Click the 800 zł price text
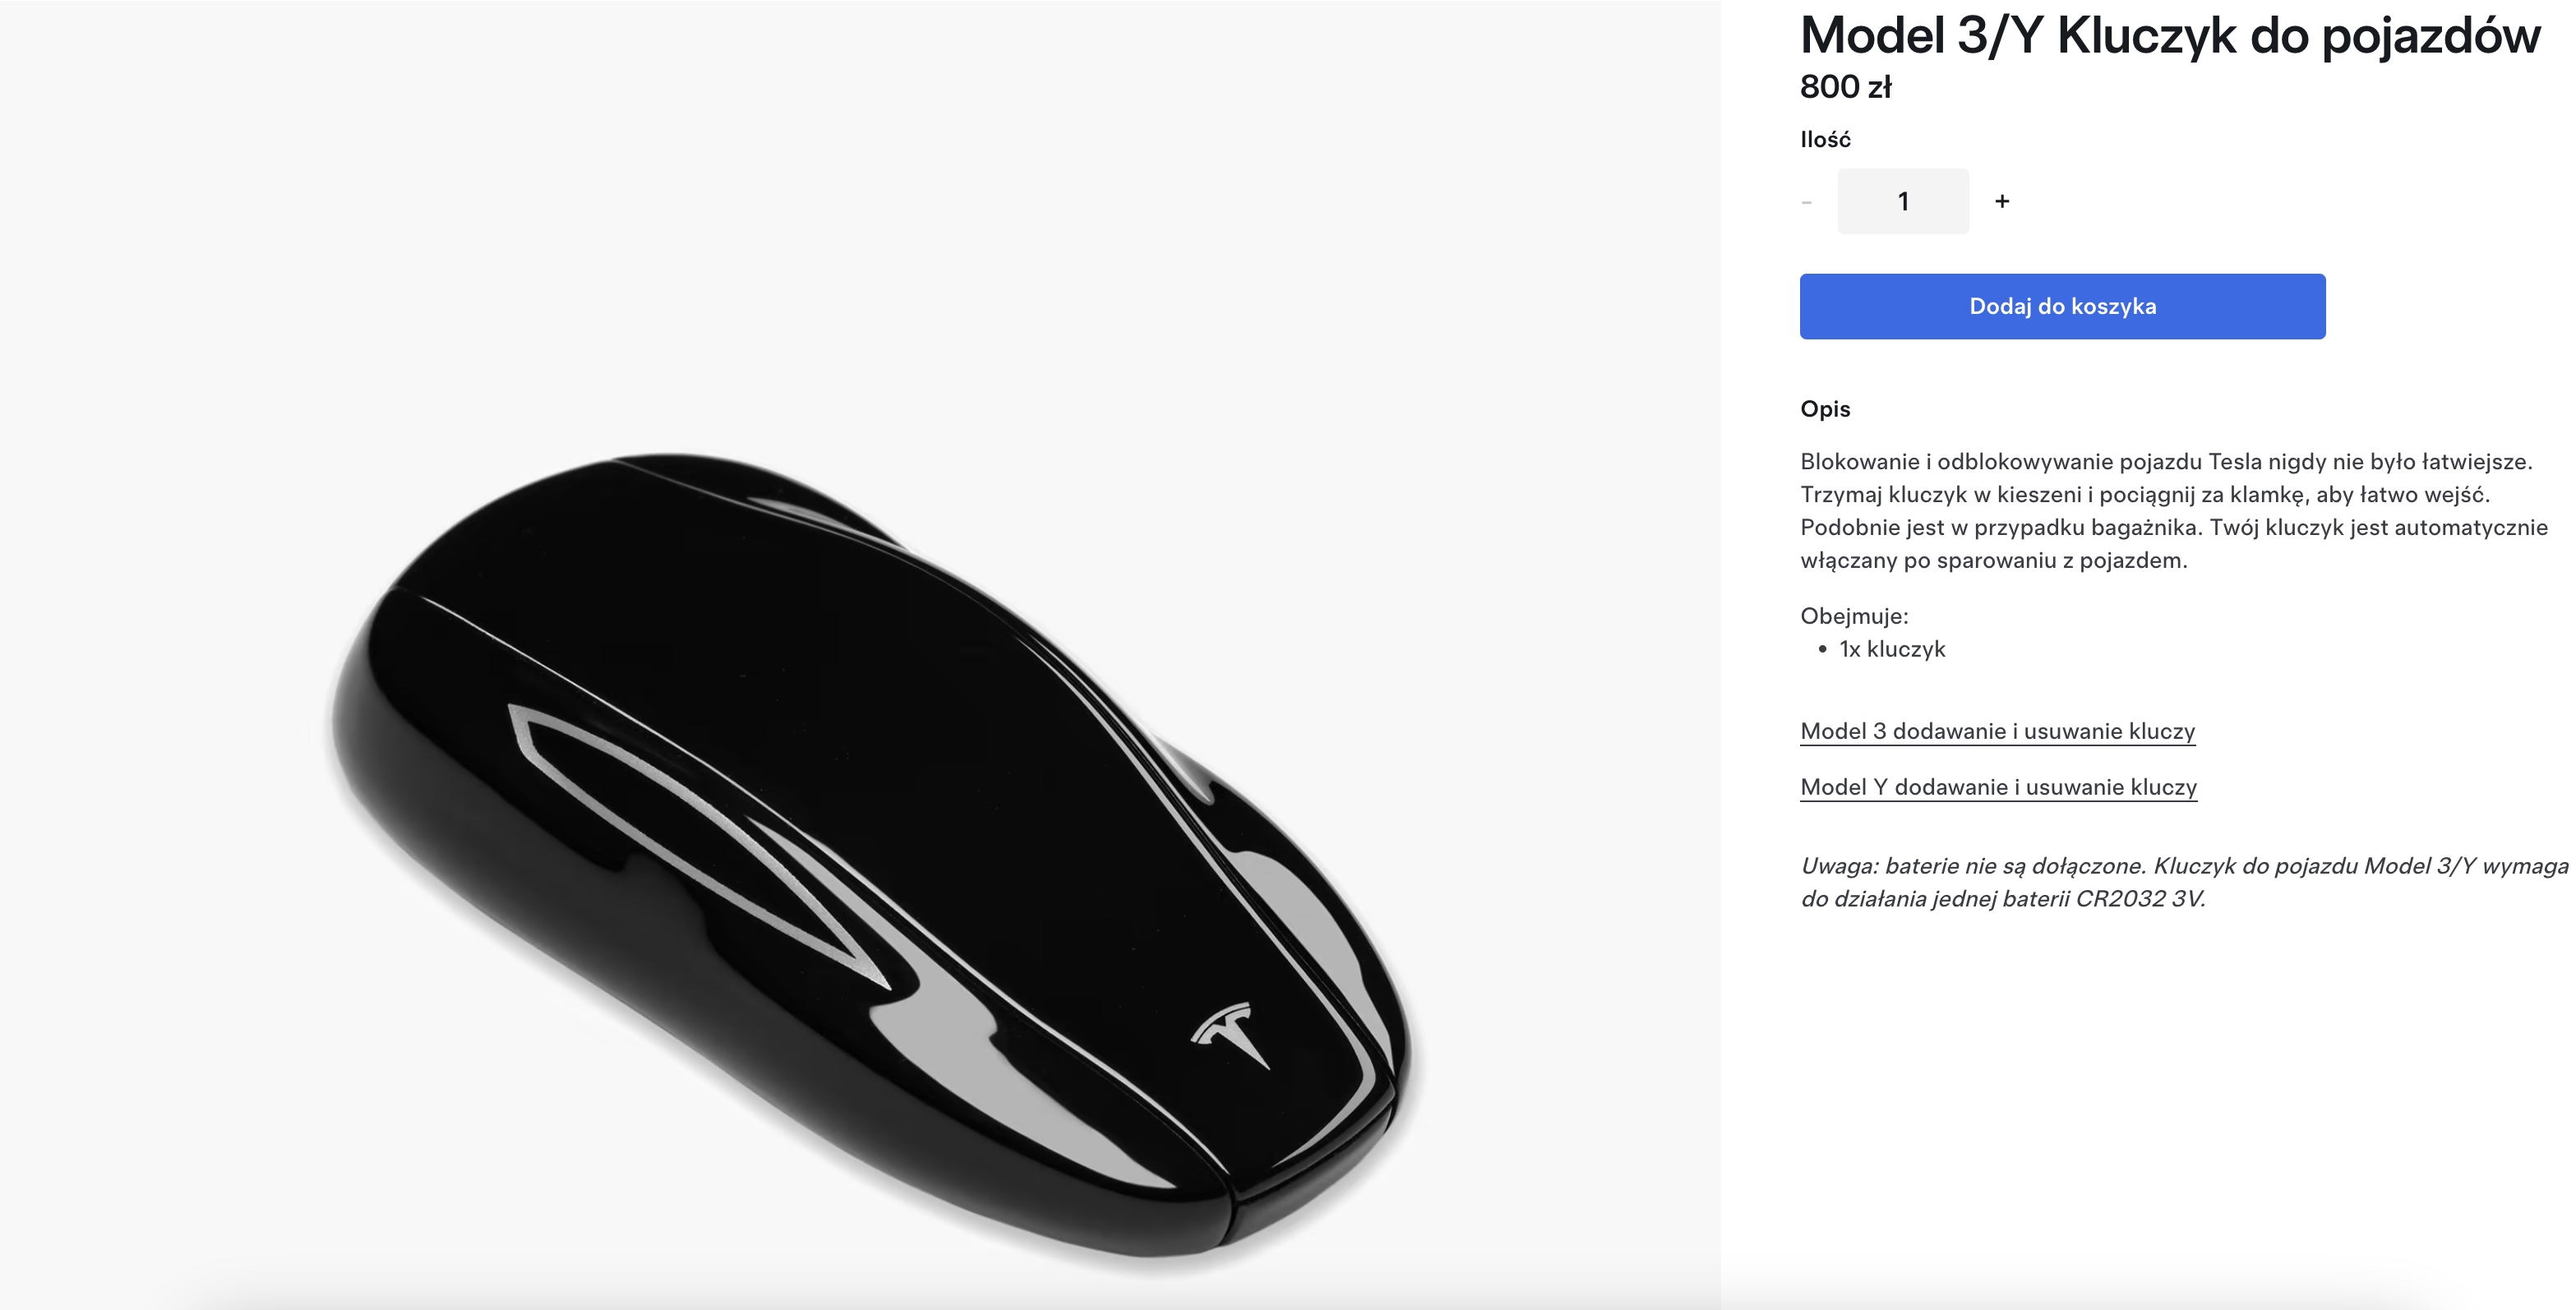This screenshot has width=2576, height=1310. (1845, 87)
